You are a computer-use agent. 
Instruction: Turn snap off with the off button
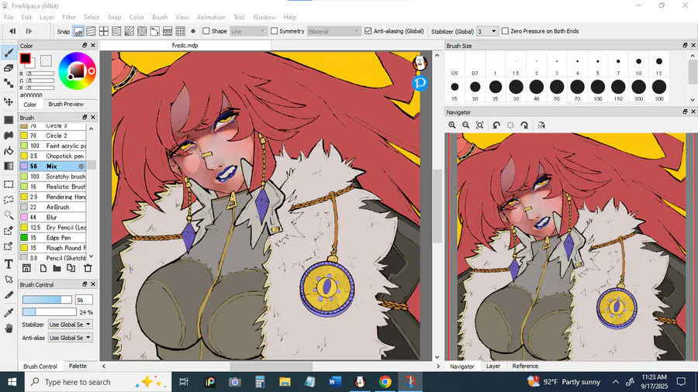(78, 31)
